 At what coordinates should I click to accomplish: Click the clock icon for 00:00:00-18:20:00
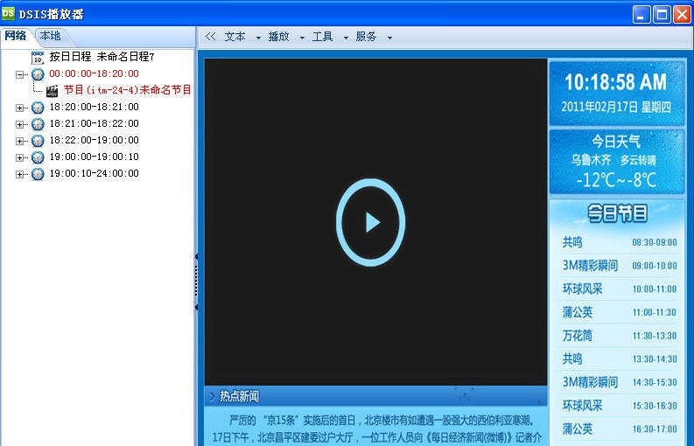tap(38, 73)
